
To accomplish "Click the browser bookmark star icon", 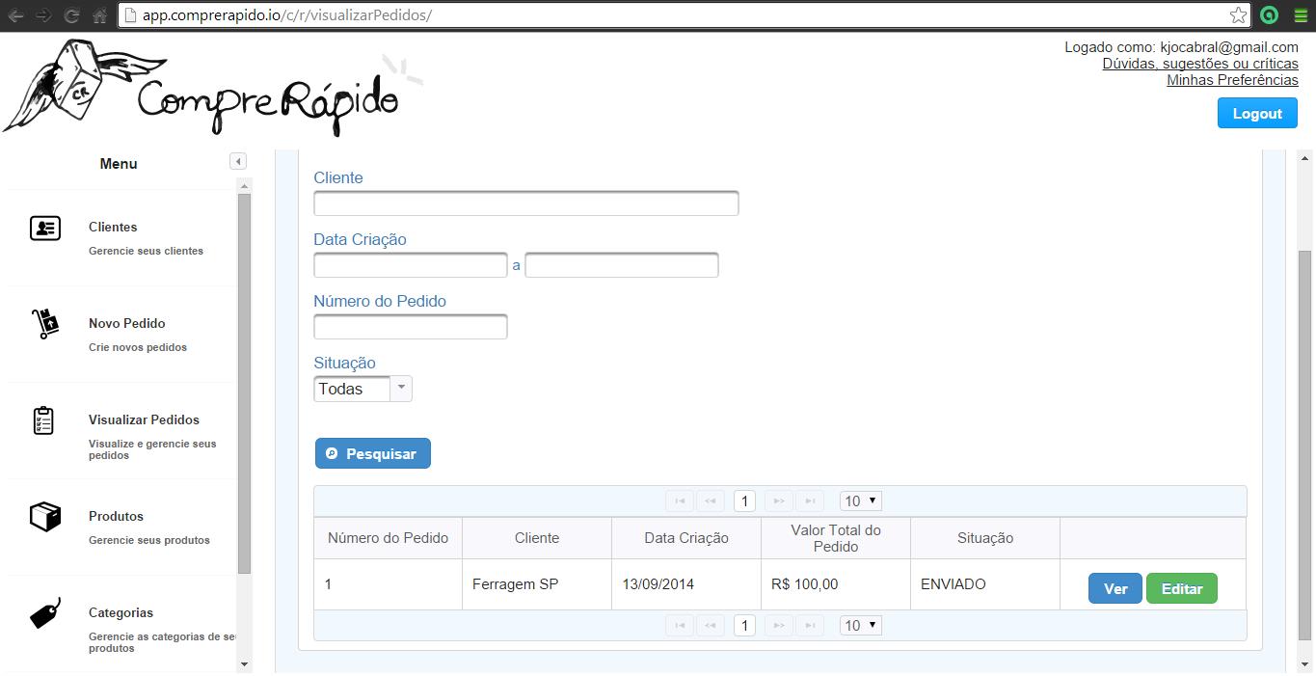I will coord(1238,15).
